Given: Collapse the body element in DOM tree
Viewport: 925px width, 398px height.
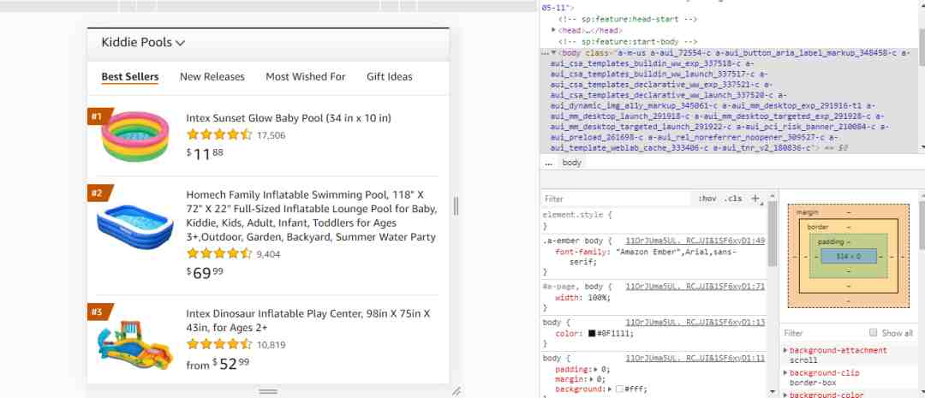Looking at the screenshot, I should (554, 53).
